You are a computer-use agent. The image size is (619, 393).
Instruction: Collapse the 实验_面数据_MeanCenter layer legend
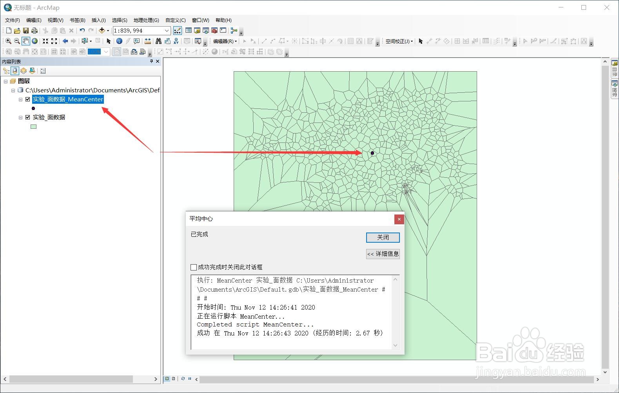[x=20, y=99]
